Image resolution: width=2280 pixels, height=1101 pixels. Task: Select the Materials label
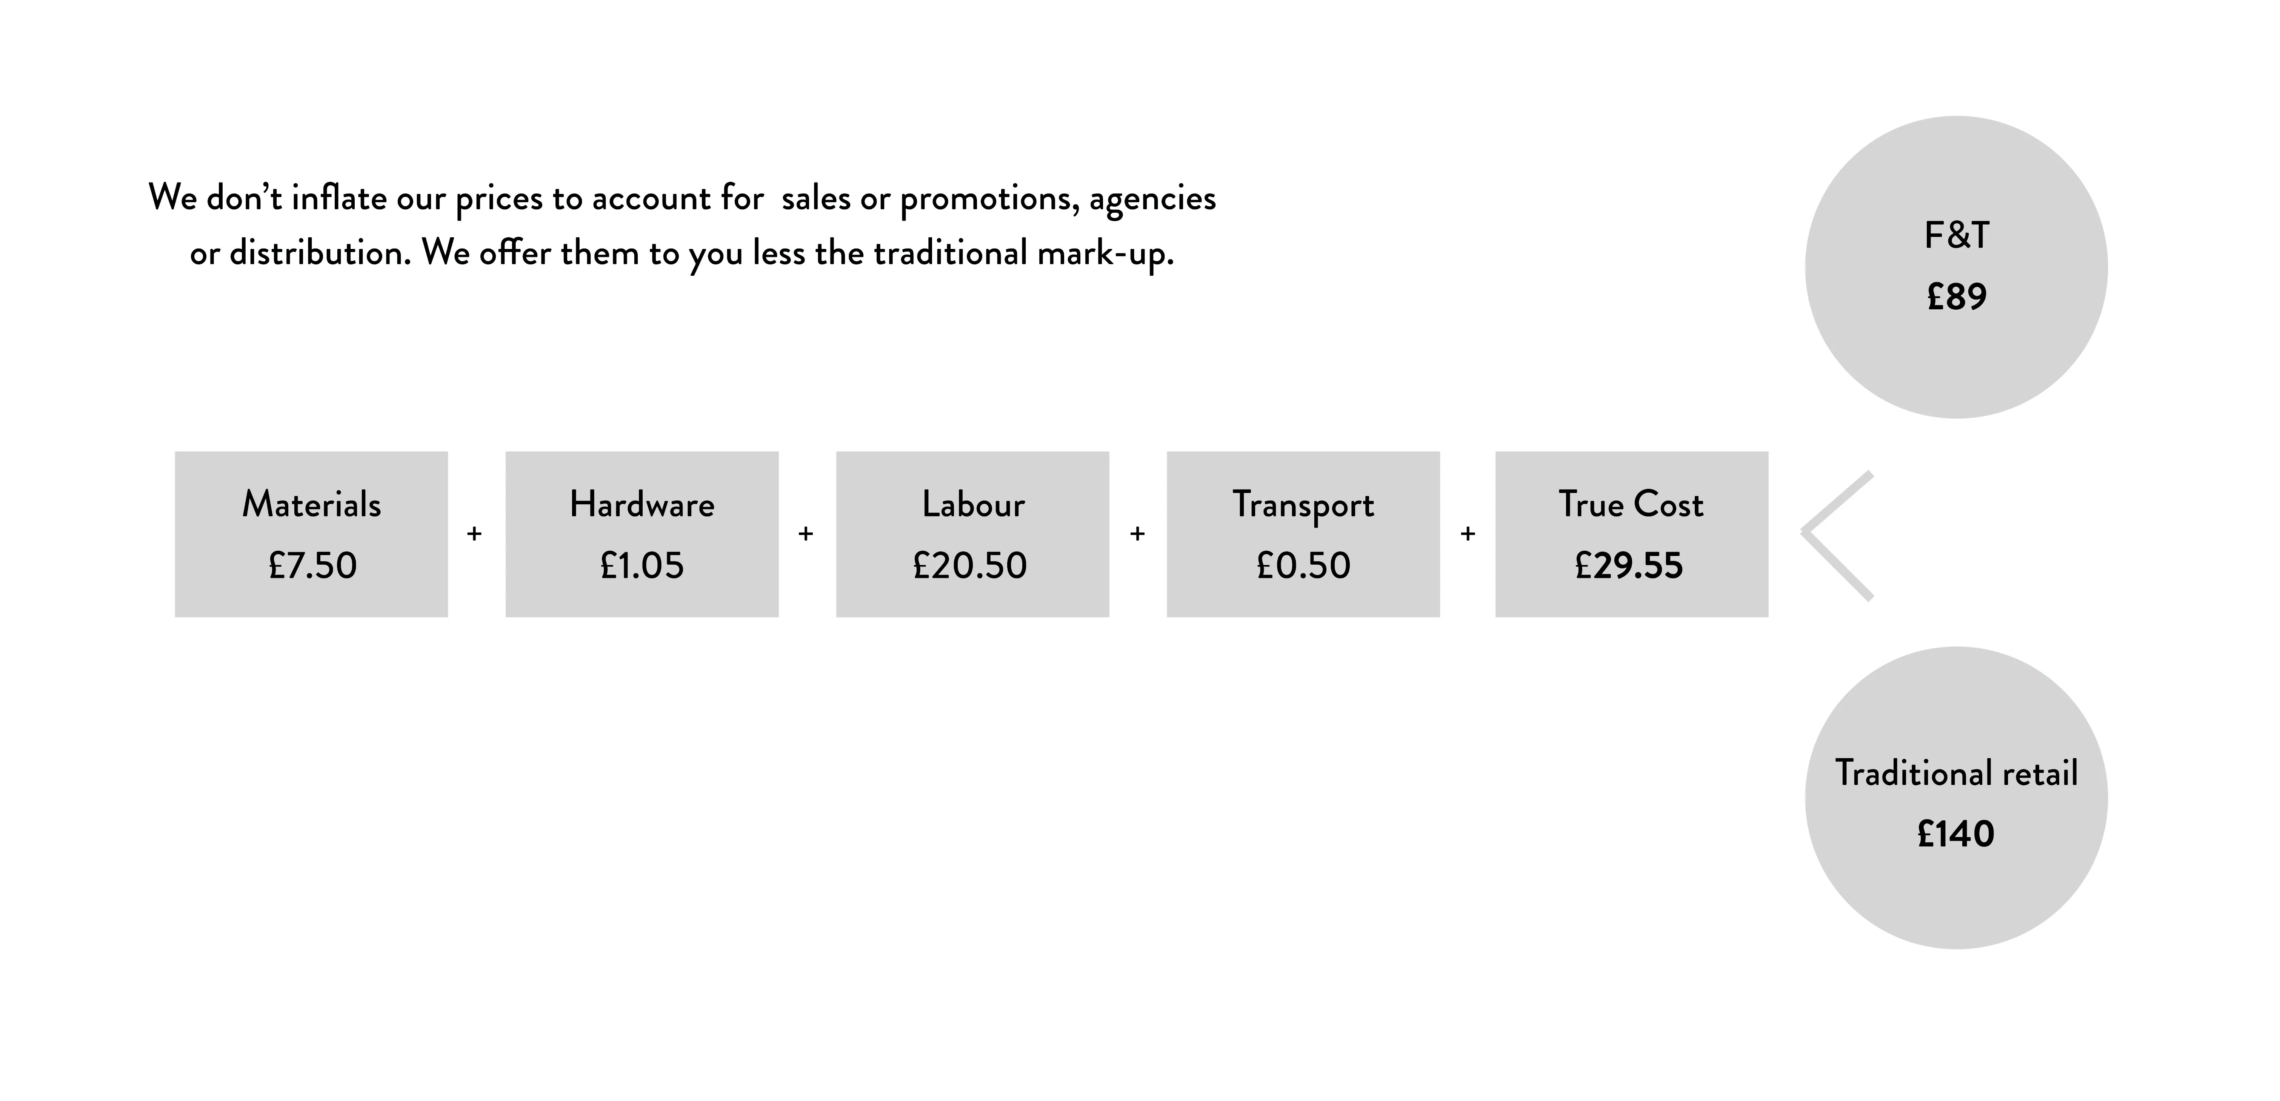point(312,504)
